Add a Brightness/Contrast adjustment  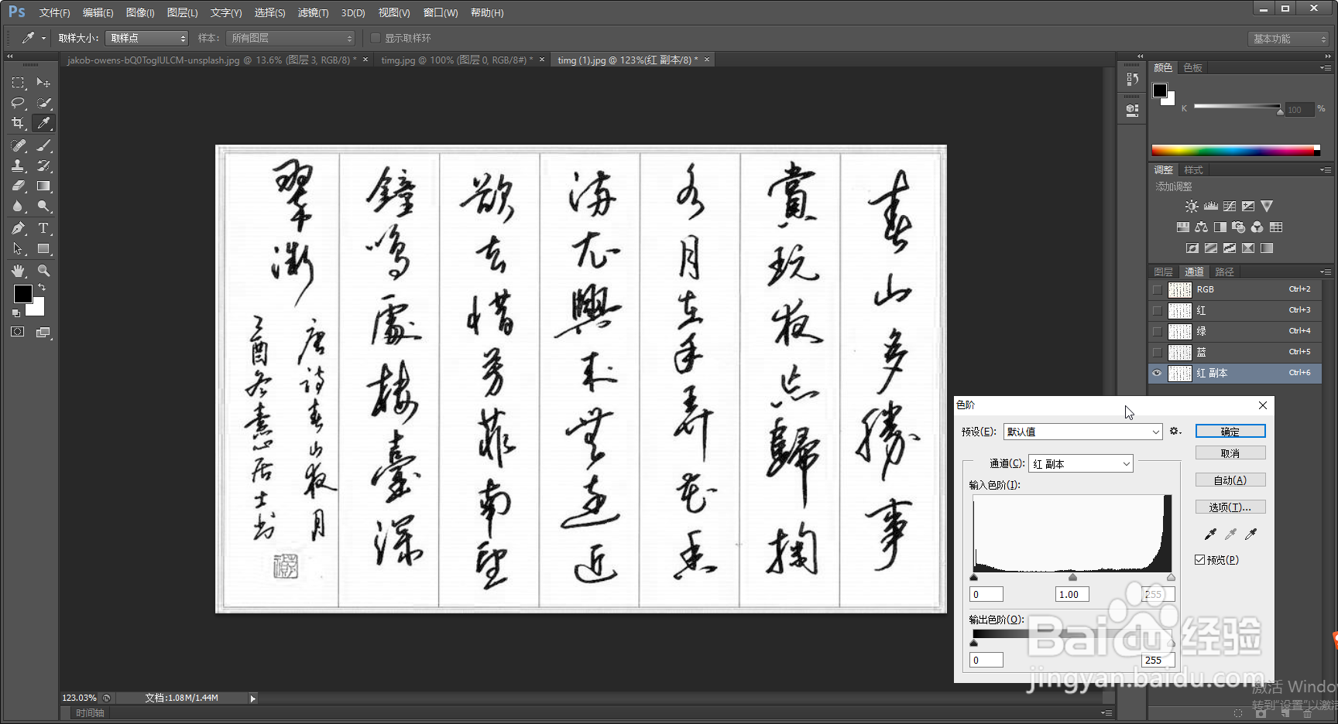(x=1192, y=207)
